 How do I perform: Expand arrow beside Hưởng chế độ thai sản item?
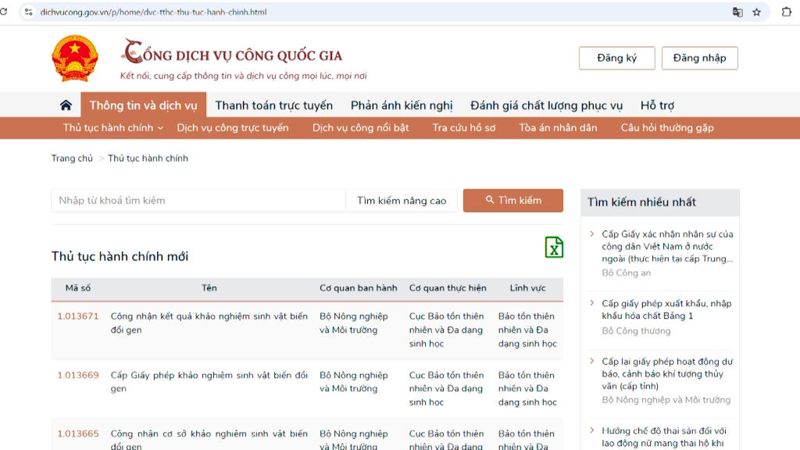(592, 430)
